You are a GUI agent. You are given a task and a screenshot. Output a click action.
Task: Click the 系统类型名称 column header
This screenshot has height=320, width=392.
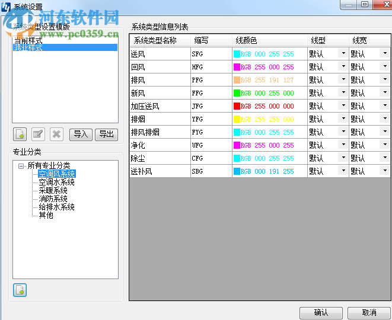pyautogui.click(x=160, y=40)
